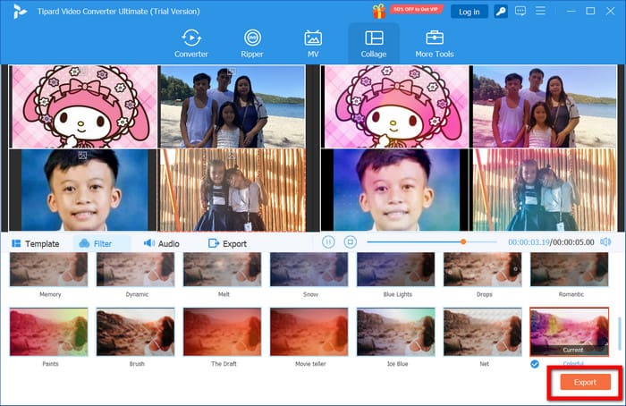626x406 pixels.
Task: Click the orange Export button
Action: [585, 382]
